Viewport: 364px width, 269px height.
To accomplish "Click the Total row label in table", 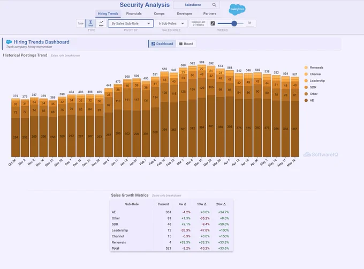I will point(116,248).
